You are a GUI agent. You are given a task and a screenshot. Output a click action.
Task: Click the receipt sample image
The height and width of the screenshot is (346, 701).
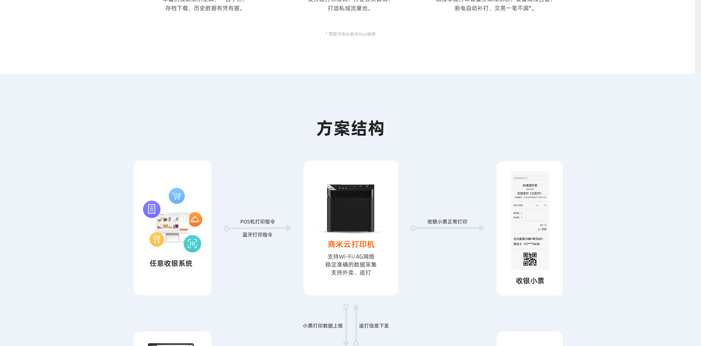point(530,221)
